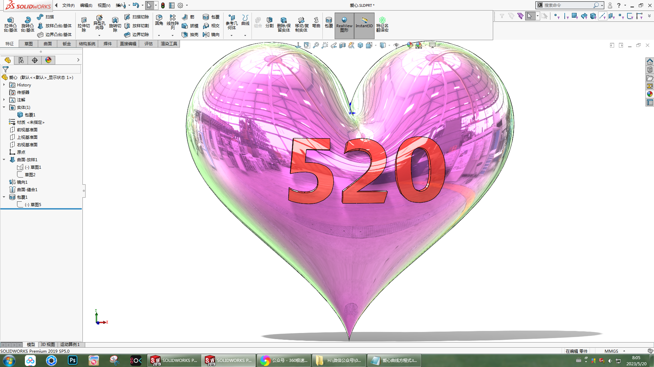Click the 镜向 mirror ribbon button

coord(211,34)
